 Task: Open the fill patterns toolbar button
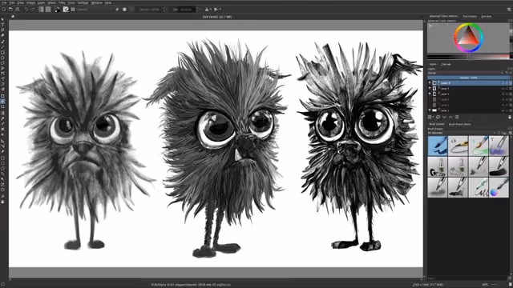click(x=48, y=10)
